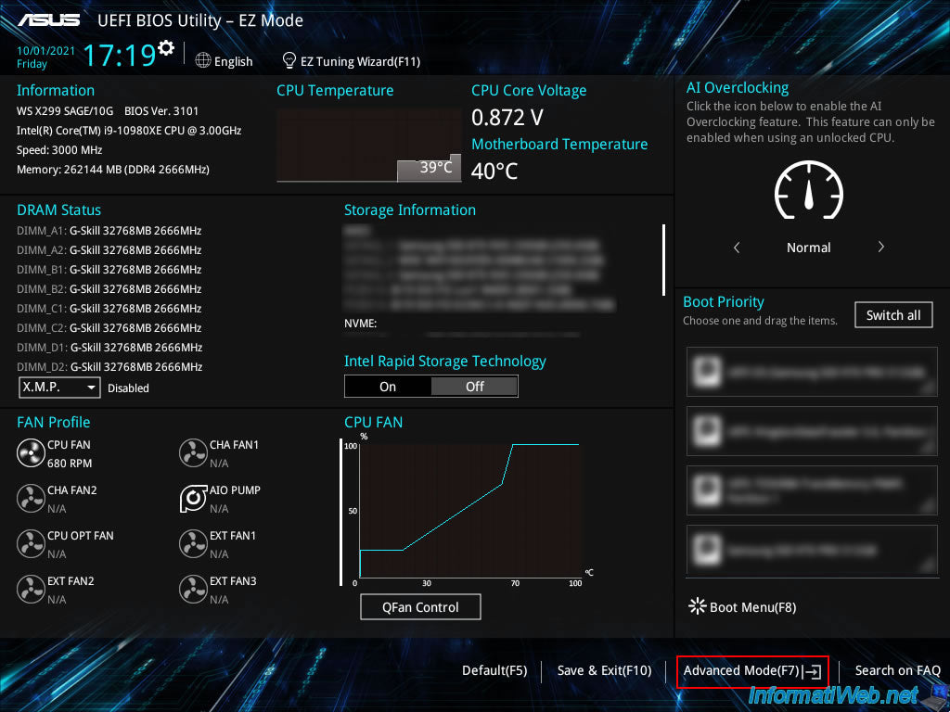Click the EXT FAN3 fan icon

(192, 589)
